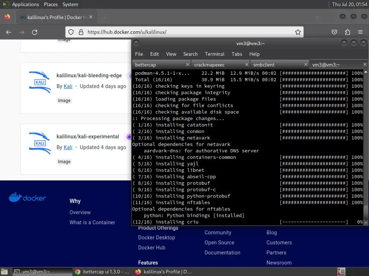Open the Newsroom footer link

pyautogui.click(x=279, y=263)
